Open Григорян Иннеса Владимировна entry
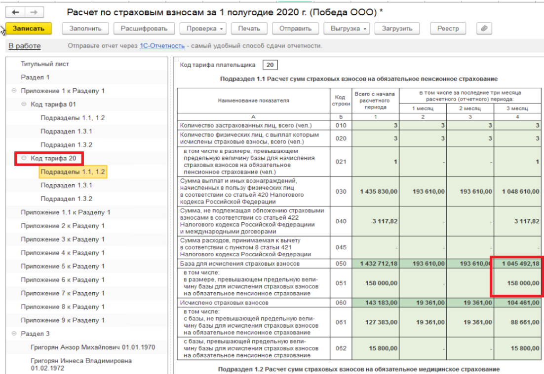544x374 pixels. point(81,364)
